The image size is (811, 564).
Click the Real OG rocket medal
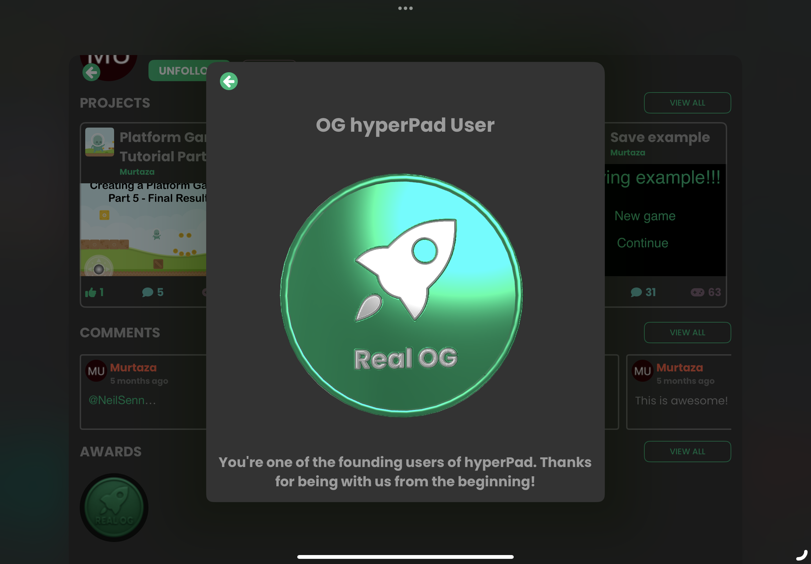[x=401, y=295]
